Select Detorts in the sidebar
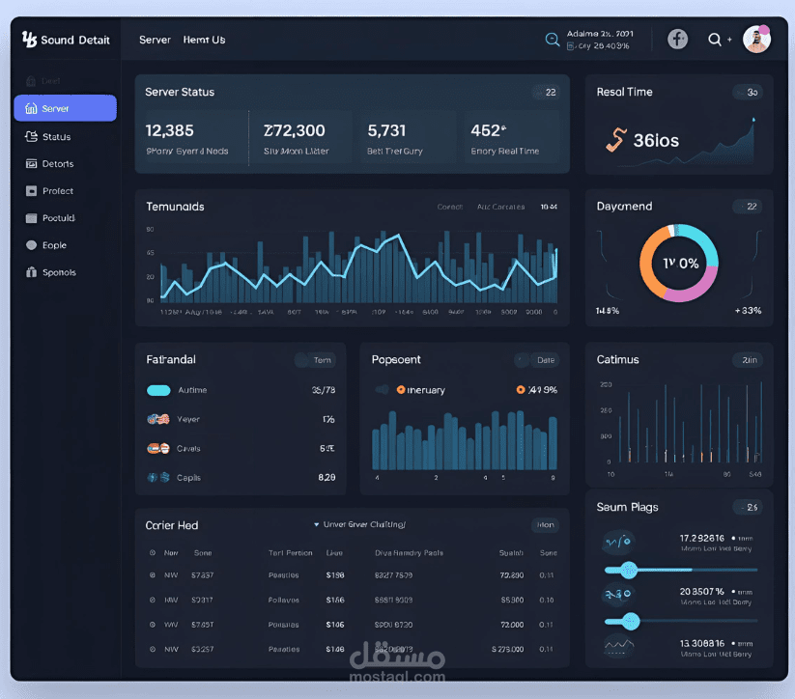The width and height of the screenshot is (795, 699). 58,164
